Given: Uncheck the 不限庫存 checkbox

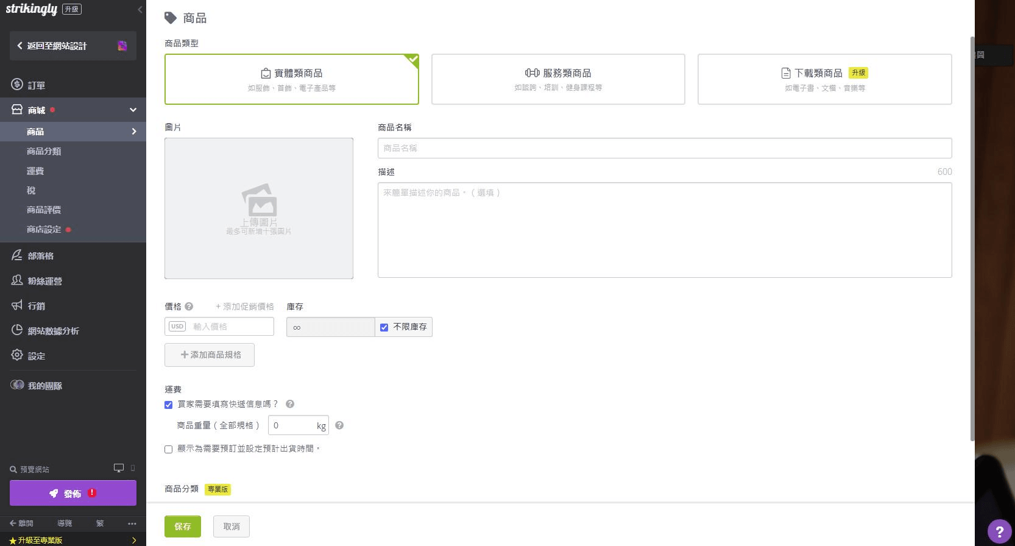Looking at the screenshot, I should tap(384, 327).
